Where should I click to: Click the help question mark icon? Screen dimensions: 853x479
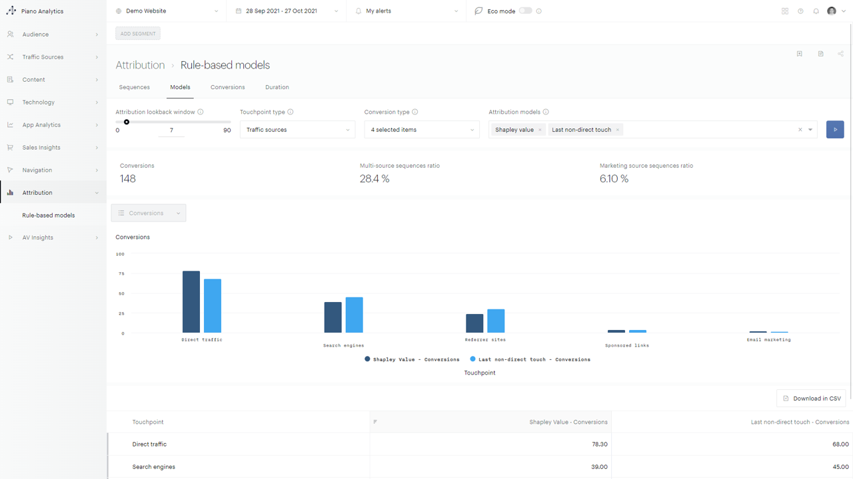point(800,11)
